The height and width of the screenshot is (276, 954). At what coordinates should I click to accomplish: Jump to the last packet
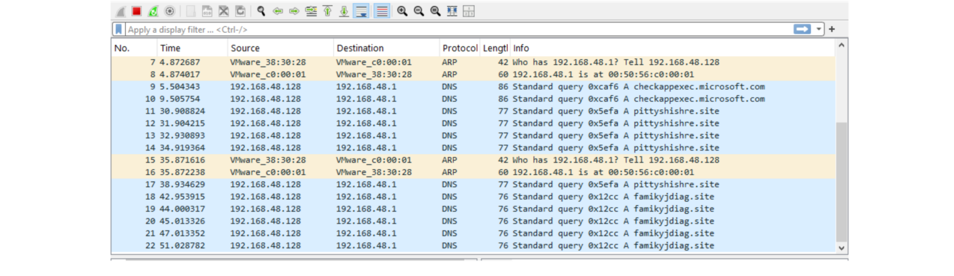[x=344, y=11]
